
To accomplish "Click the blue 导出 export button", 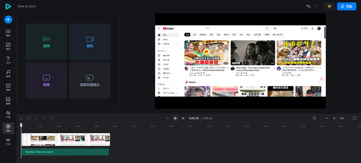I will (x=347, y=6).
